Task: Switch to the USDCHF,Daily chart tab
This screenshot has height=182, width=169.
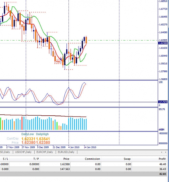Action: pos(23,152)
